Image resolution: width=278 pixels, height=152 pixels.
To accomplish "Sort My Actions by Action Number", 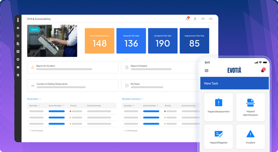I will (x=56, y=105).
